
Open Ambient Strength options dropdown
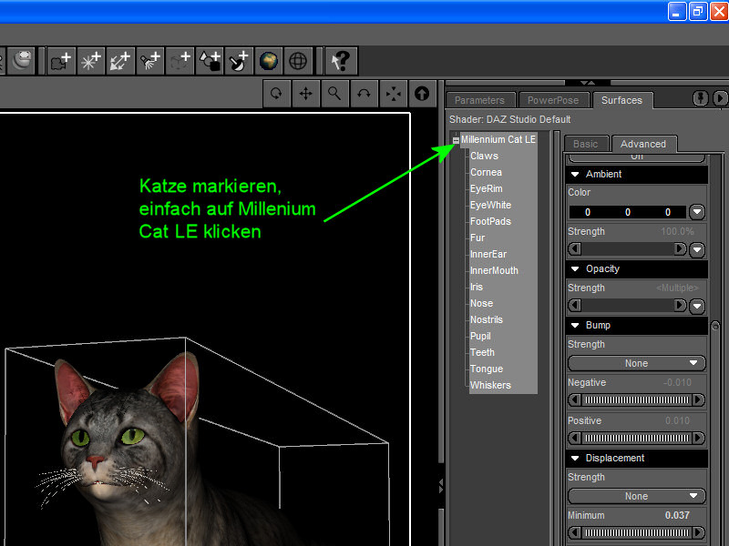(697, 249)
